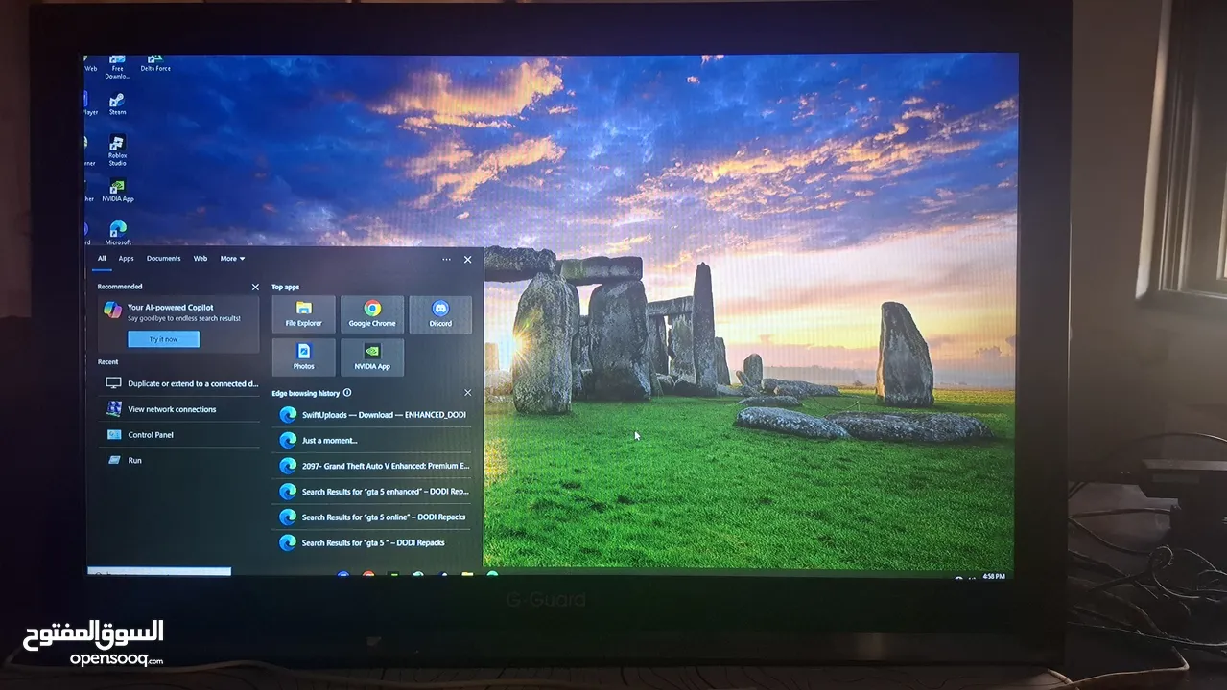Open 'gta 5 enhanced' DODI Repacks search result
Image resolution: width=1227 pixels, height=690 pixels.
[372, 492]
